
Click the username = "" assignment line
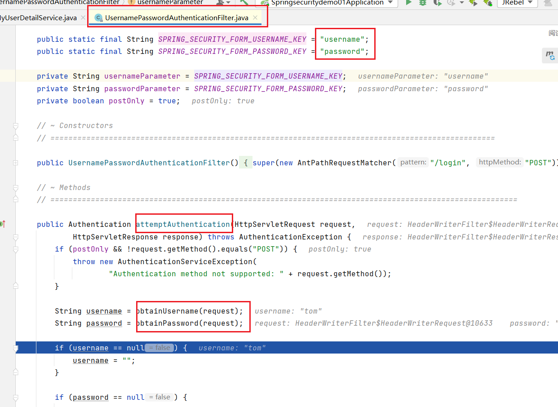point(104,360)
